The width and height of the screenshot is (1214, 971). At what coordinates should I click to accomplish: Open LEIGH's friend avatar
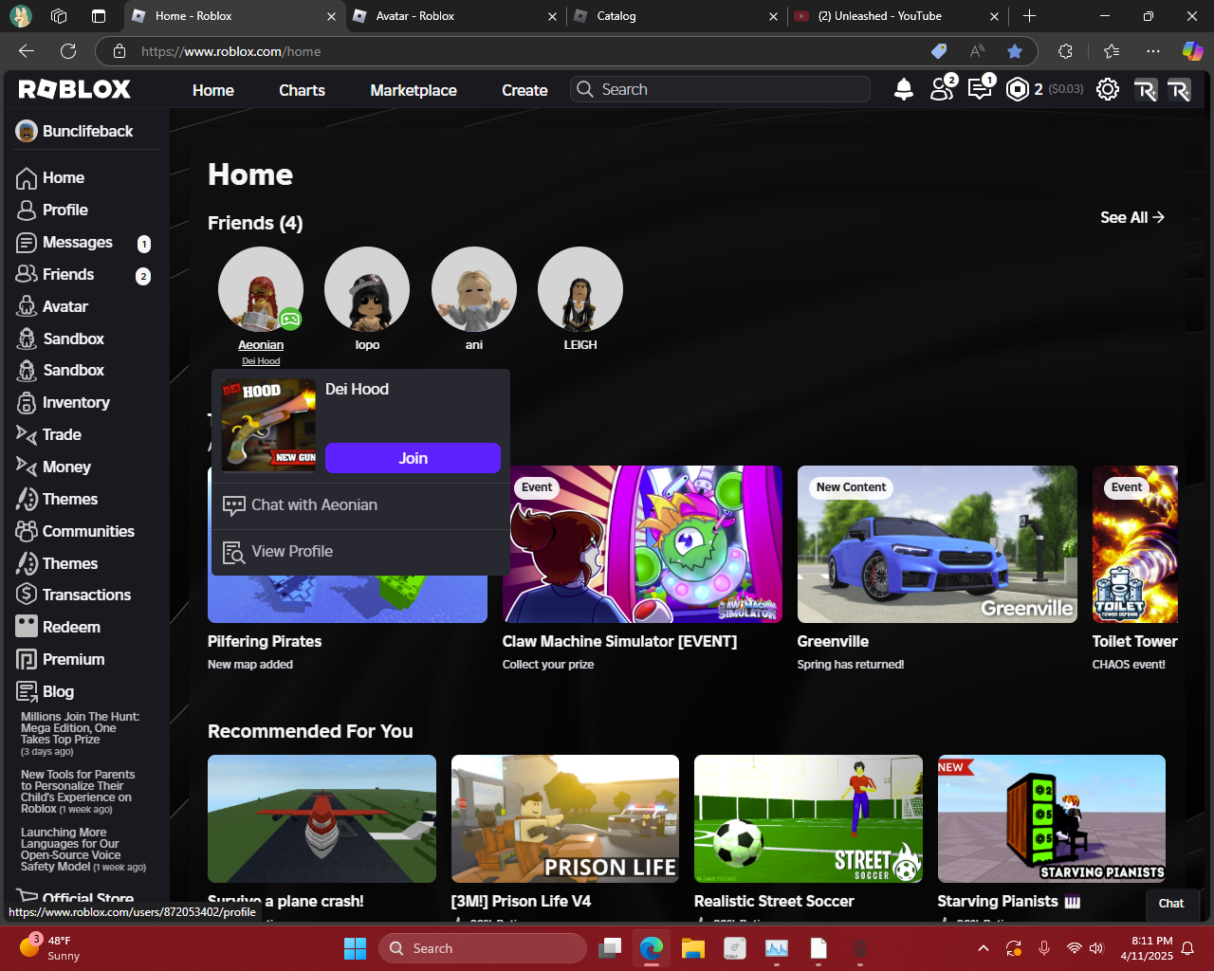580,289
